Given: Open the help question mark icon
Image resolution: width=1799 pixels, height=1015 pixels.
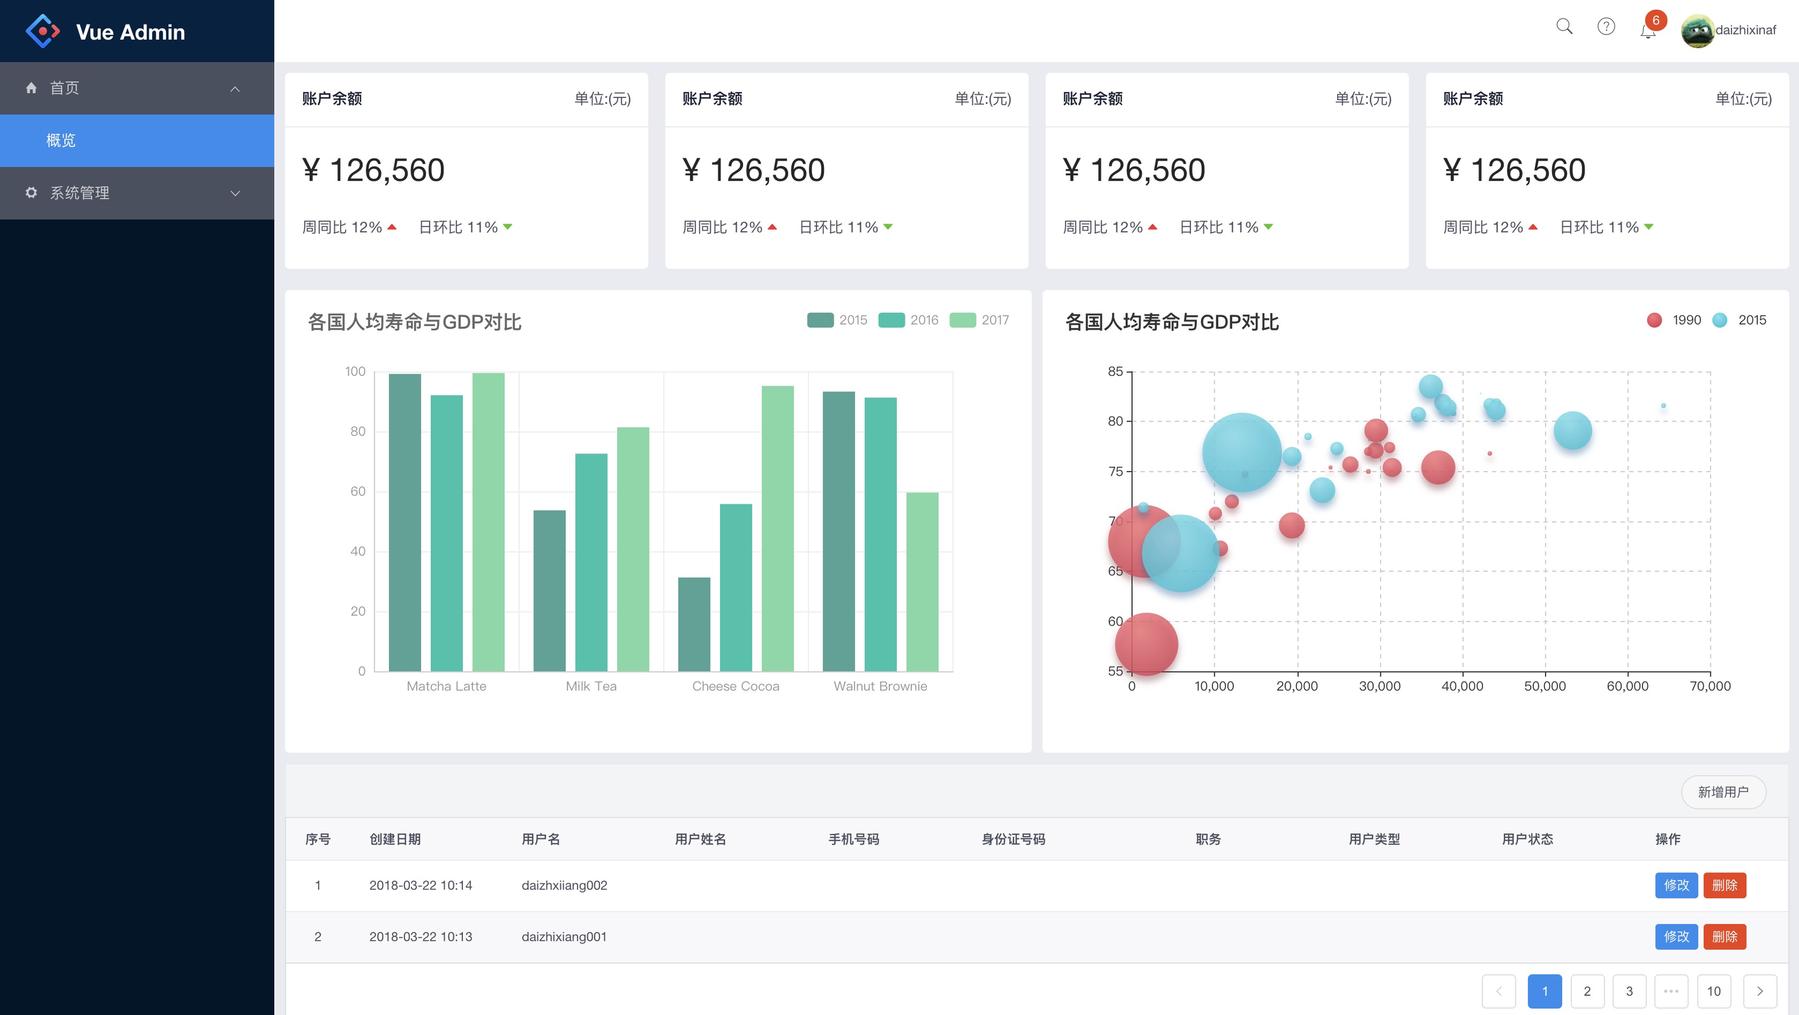Looking at the screenshot, I should [x=1606, y=27].
